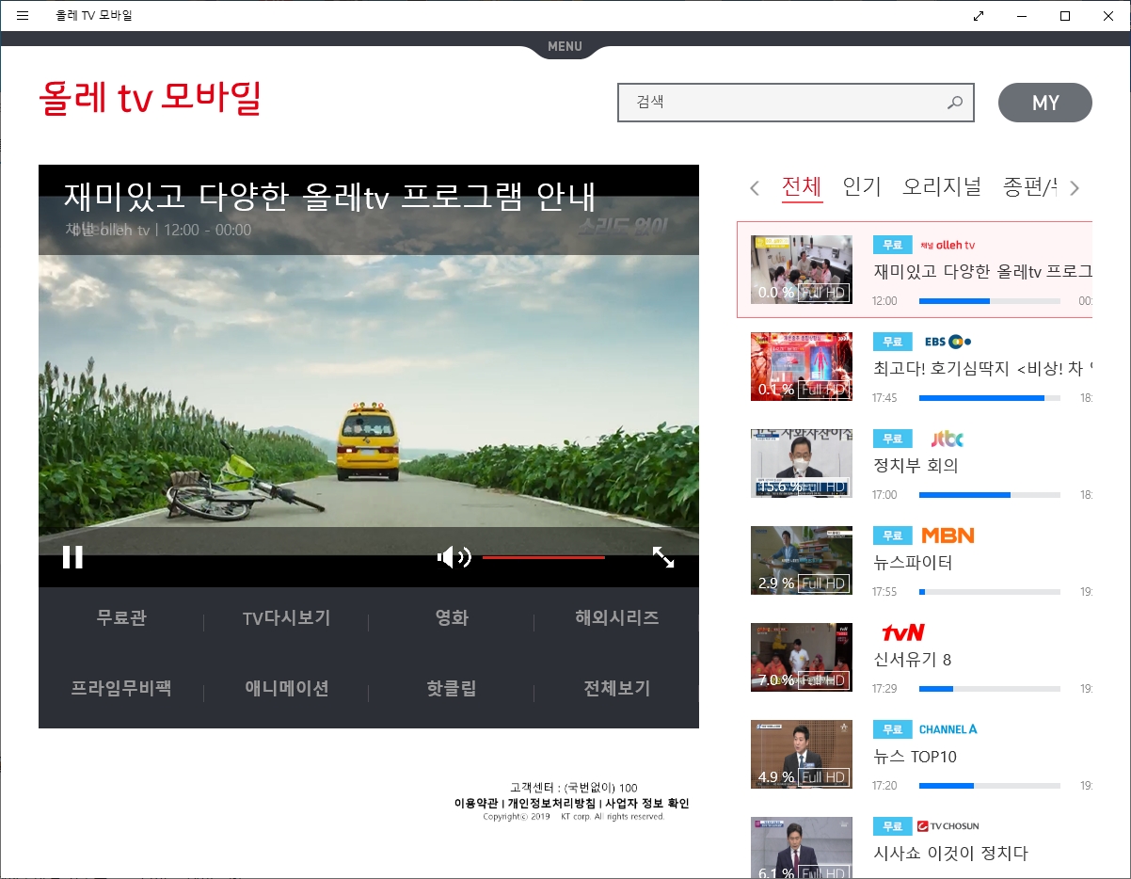Expand the MENU pull-down tab

(565, 46)
